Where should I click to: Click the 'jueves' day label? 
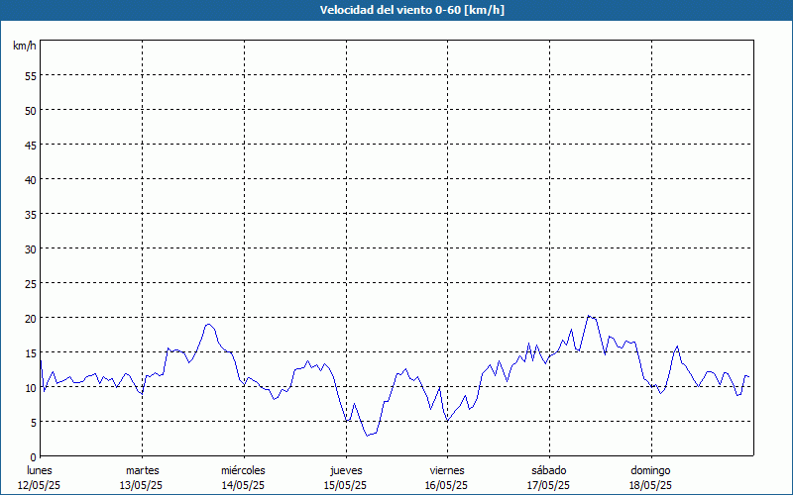pos(346,470)
